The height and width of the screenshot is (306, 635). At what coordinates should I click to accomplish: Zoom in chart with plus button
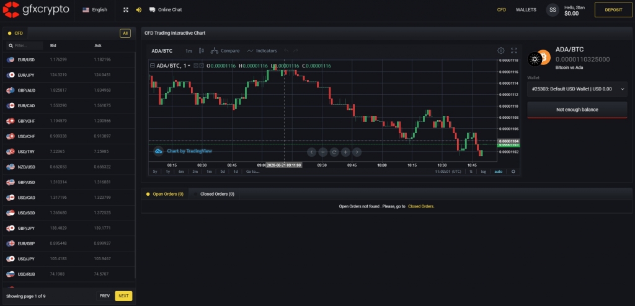345,152
